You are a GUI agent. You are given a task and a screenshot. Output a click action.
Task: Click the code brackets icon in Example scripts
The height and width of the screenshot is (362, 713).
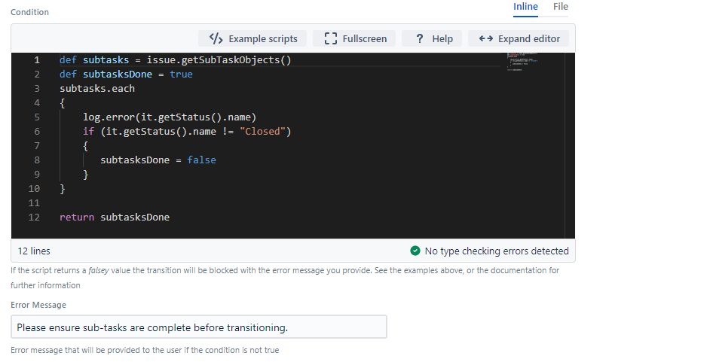pyautogui.click(x=216, y=38)
